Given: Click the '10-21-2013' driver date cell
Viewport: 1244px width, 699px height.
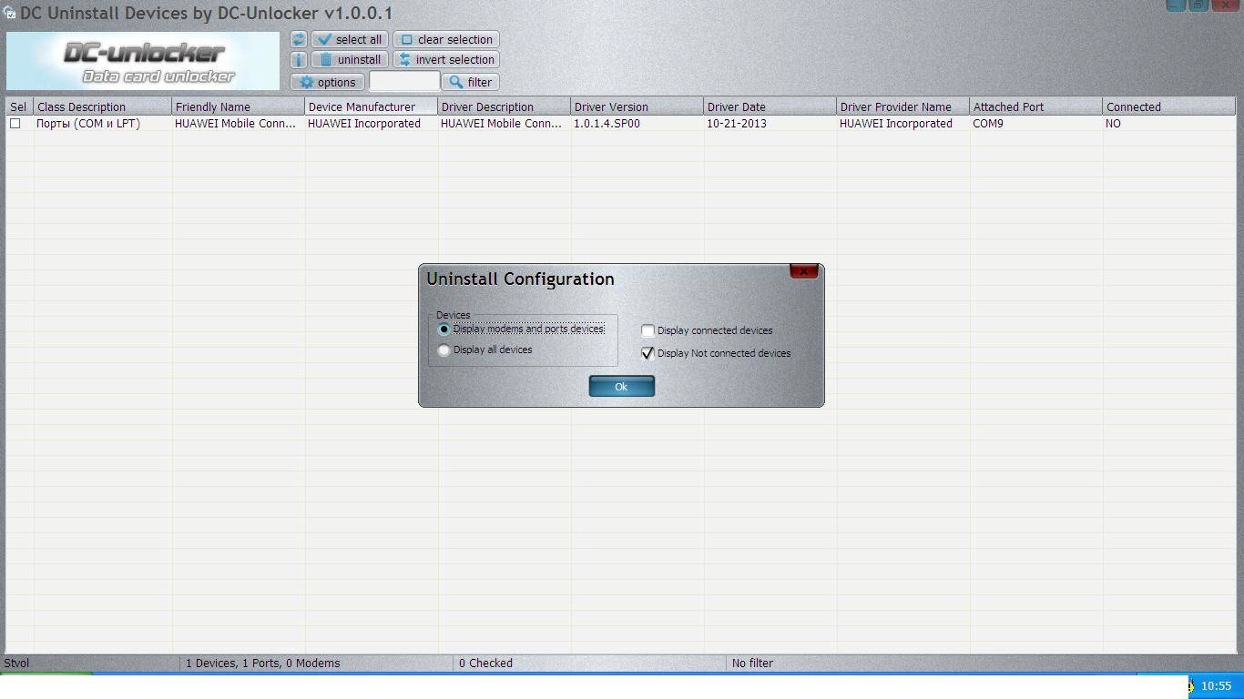Looking at the screenshot, I should click(x=770, y=124).
